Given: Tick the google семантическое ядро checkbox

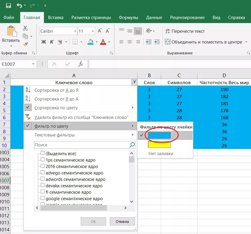Looking at the screenshot, I should coord(42,198).
